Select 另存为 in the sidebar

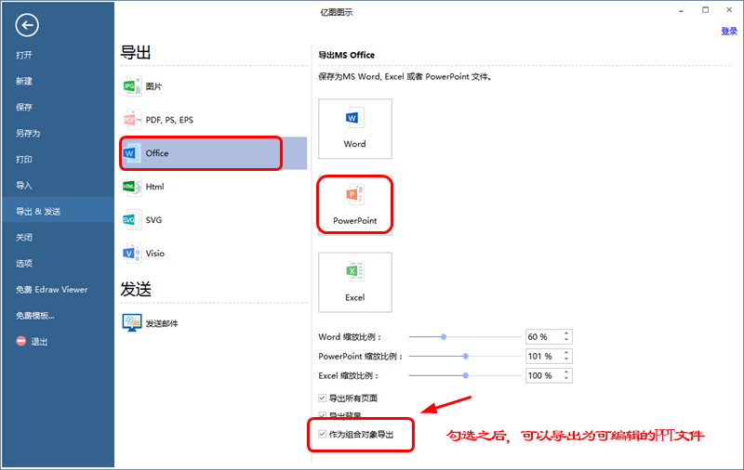pyautogui.click(x=28, y=133)
